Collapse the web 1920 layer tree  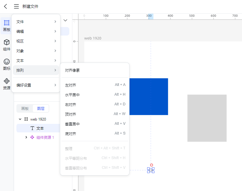[x=20, y=119]
